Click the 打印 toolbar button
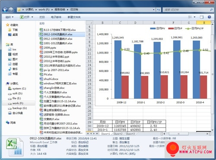Viewport: 216px width, 160px height. (x=42, y=17)
